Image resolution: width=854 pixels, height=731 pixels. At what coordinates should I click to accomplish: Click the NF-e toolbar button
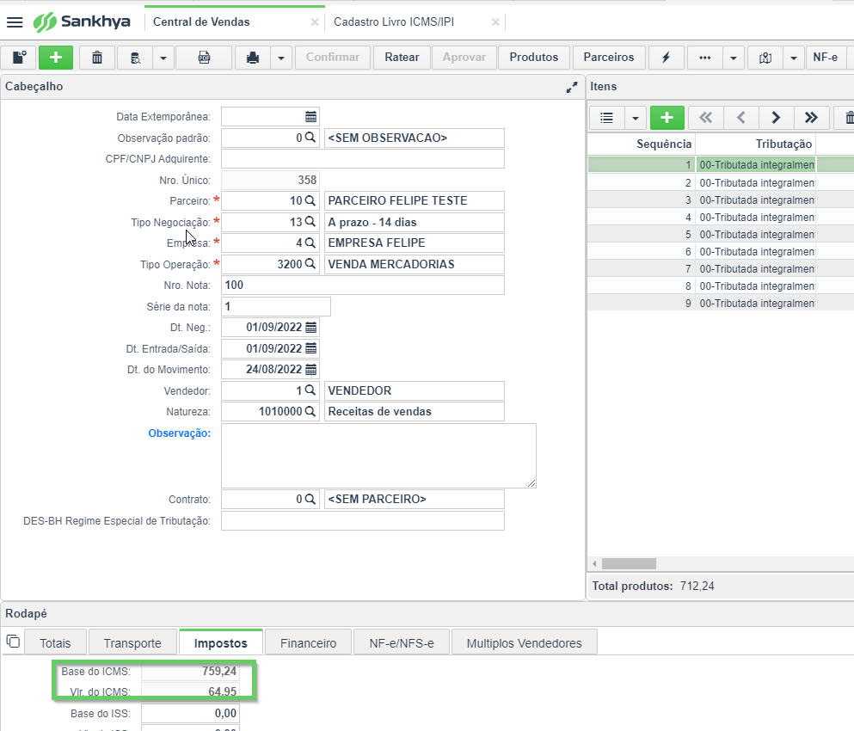point(826,58)
